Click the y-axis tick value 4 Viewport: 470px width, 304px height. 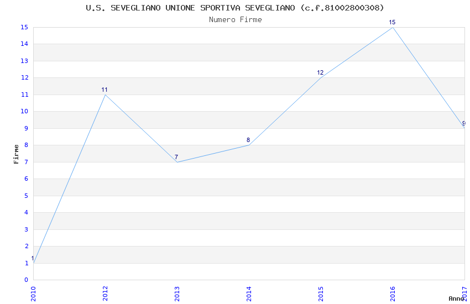[27, 213]
